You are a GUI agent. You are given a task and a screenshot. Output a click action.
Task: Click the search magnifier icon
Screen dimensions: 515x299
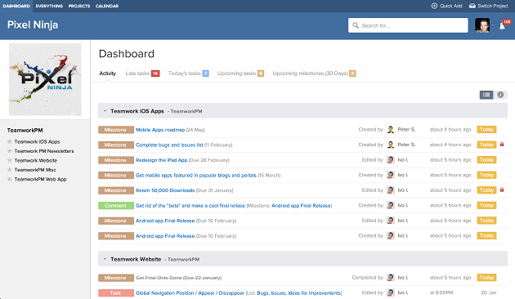(x=356, y=25)
